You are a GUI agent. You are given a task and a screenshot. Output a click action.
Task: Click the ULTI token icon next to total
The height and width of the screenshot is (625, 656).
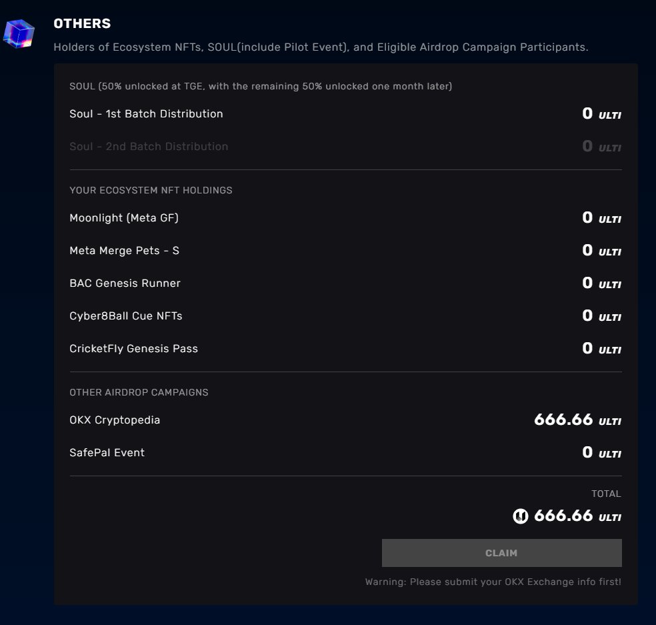click(x=521, y=516)
